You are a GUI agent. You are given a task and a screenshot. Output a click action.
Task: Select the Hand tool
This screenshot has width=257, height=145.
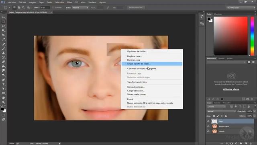[x=3, y=98]
